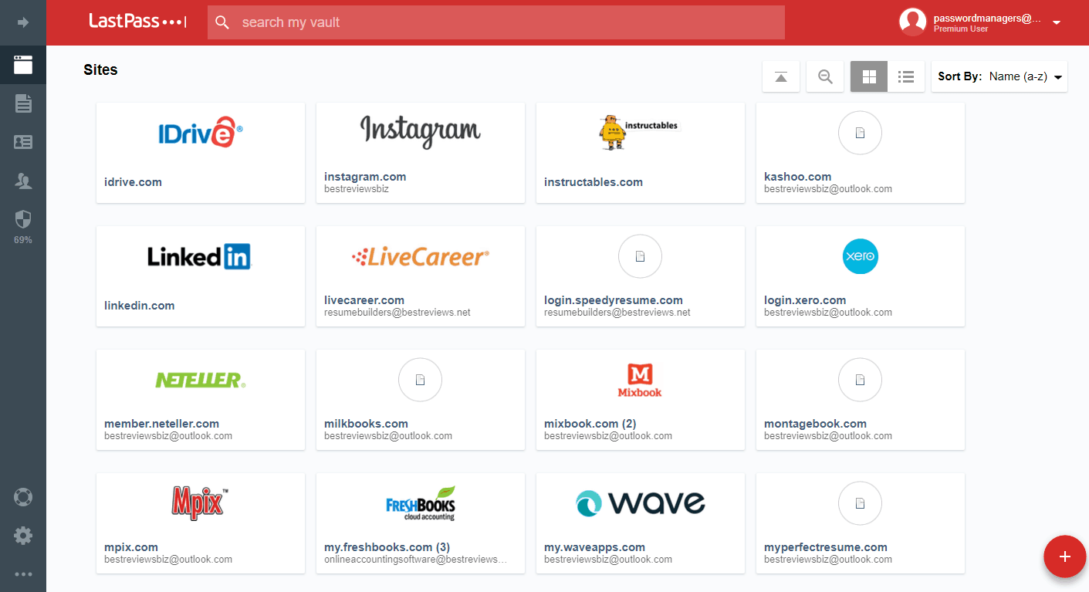Viewport: 1089px width, 592px height.
Task: Click the Security Challenge shield icon
Action: click(x=23, y=218)
